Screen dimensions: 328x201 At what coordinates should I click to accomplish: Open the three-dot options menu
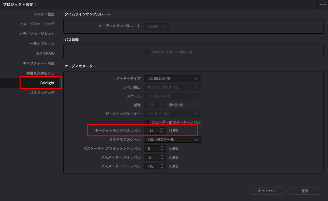coord(322,4)
